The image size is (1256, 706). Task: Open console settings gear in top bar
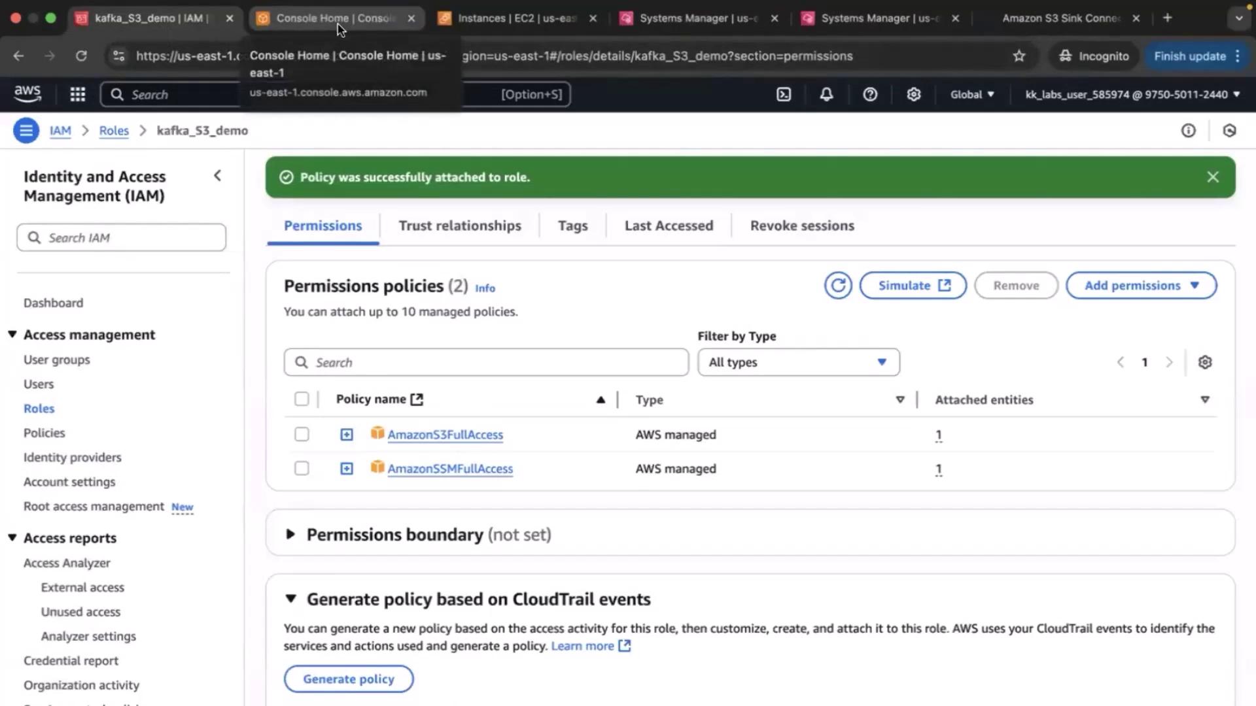click(x=914, y=94)
